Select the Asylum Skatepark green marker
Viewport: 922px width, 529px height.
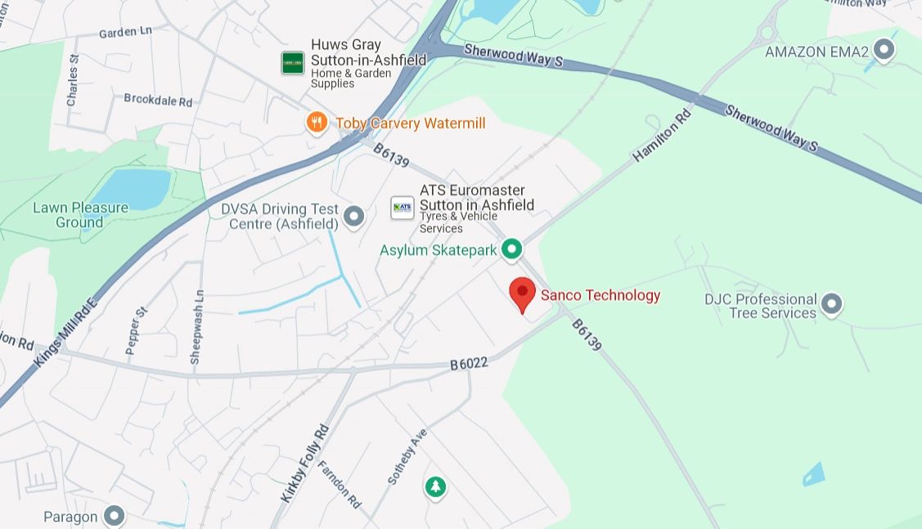[x=511, y=249]
